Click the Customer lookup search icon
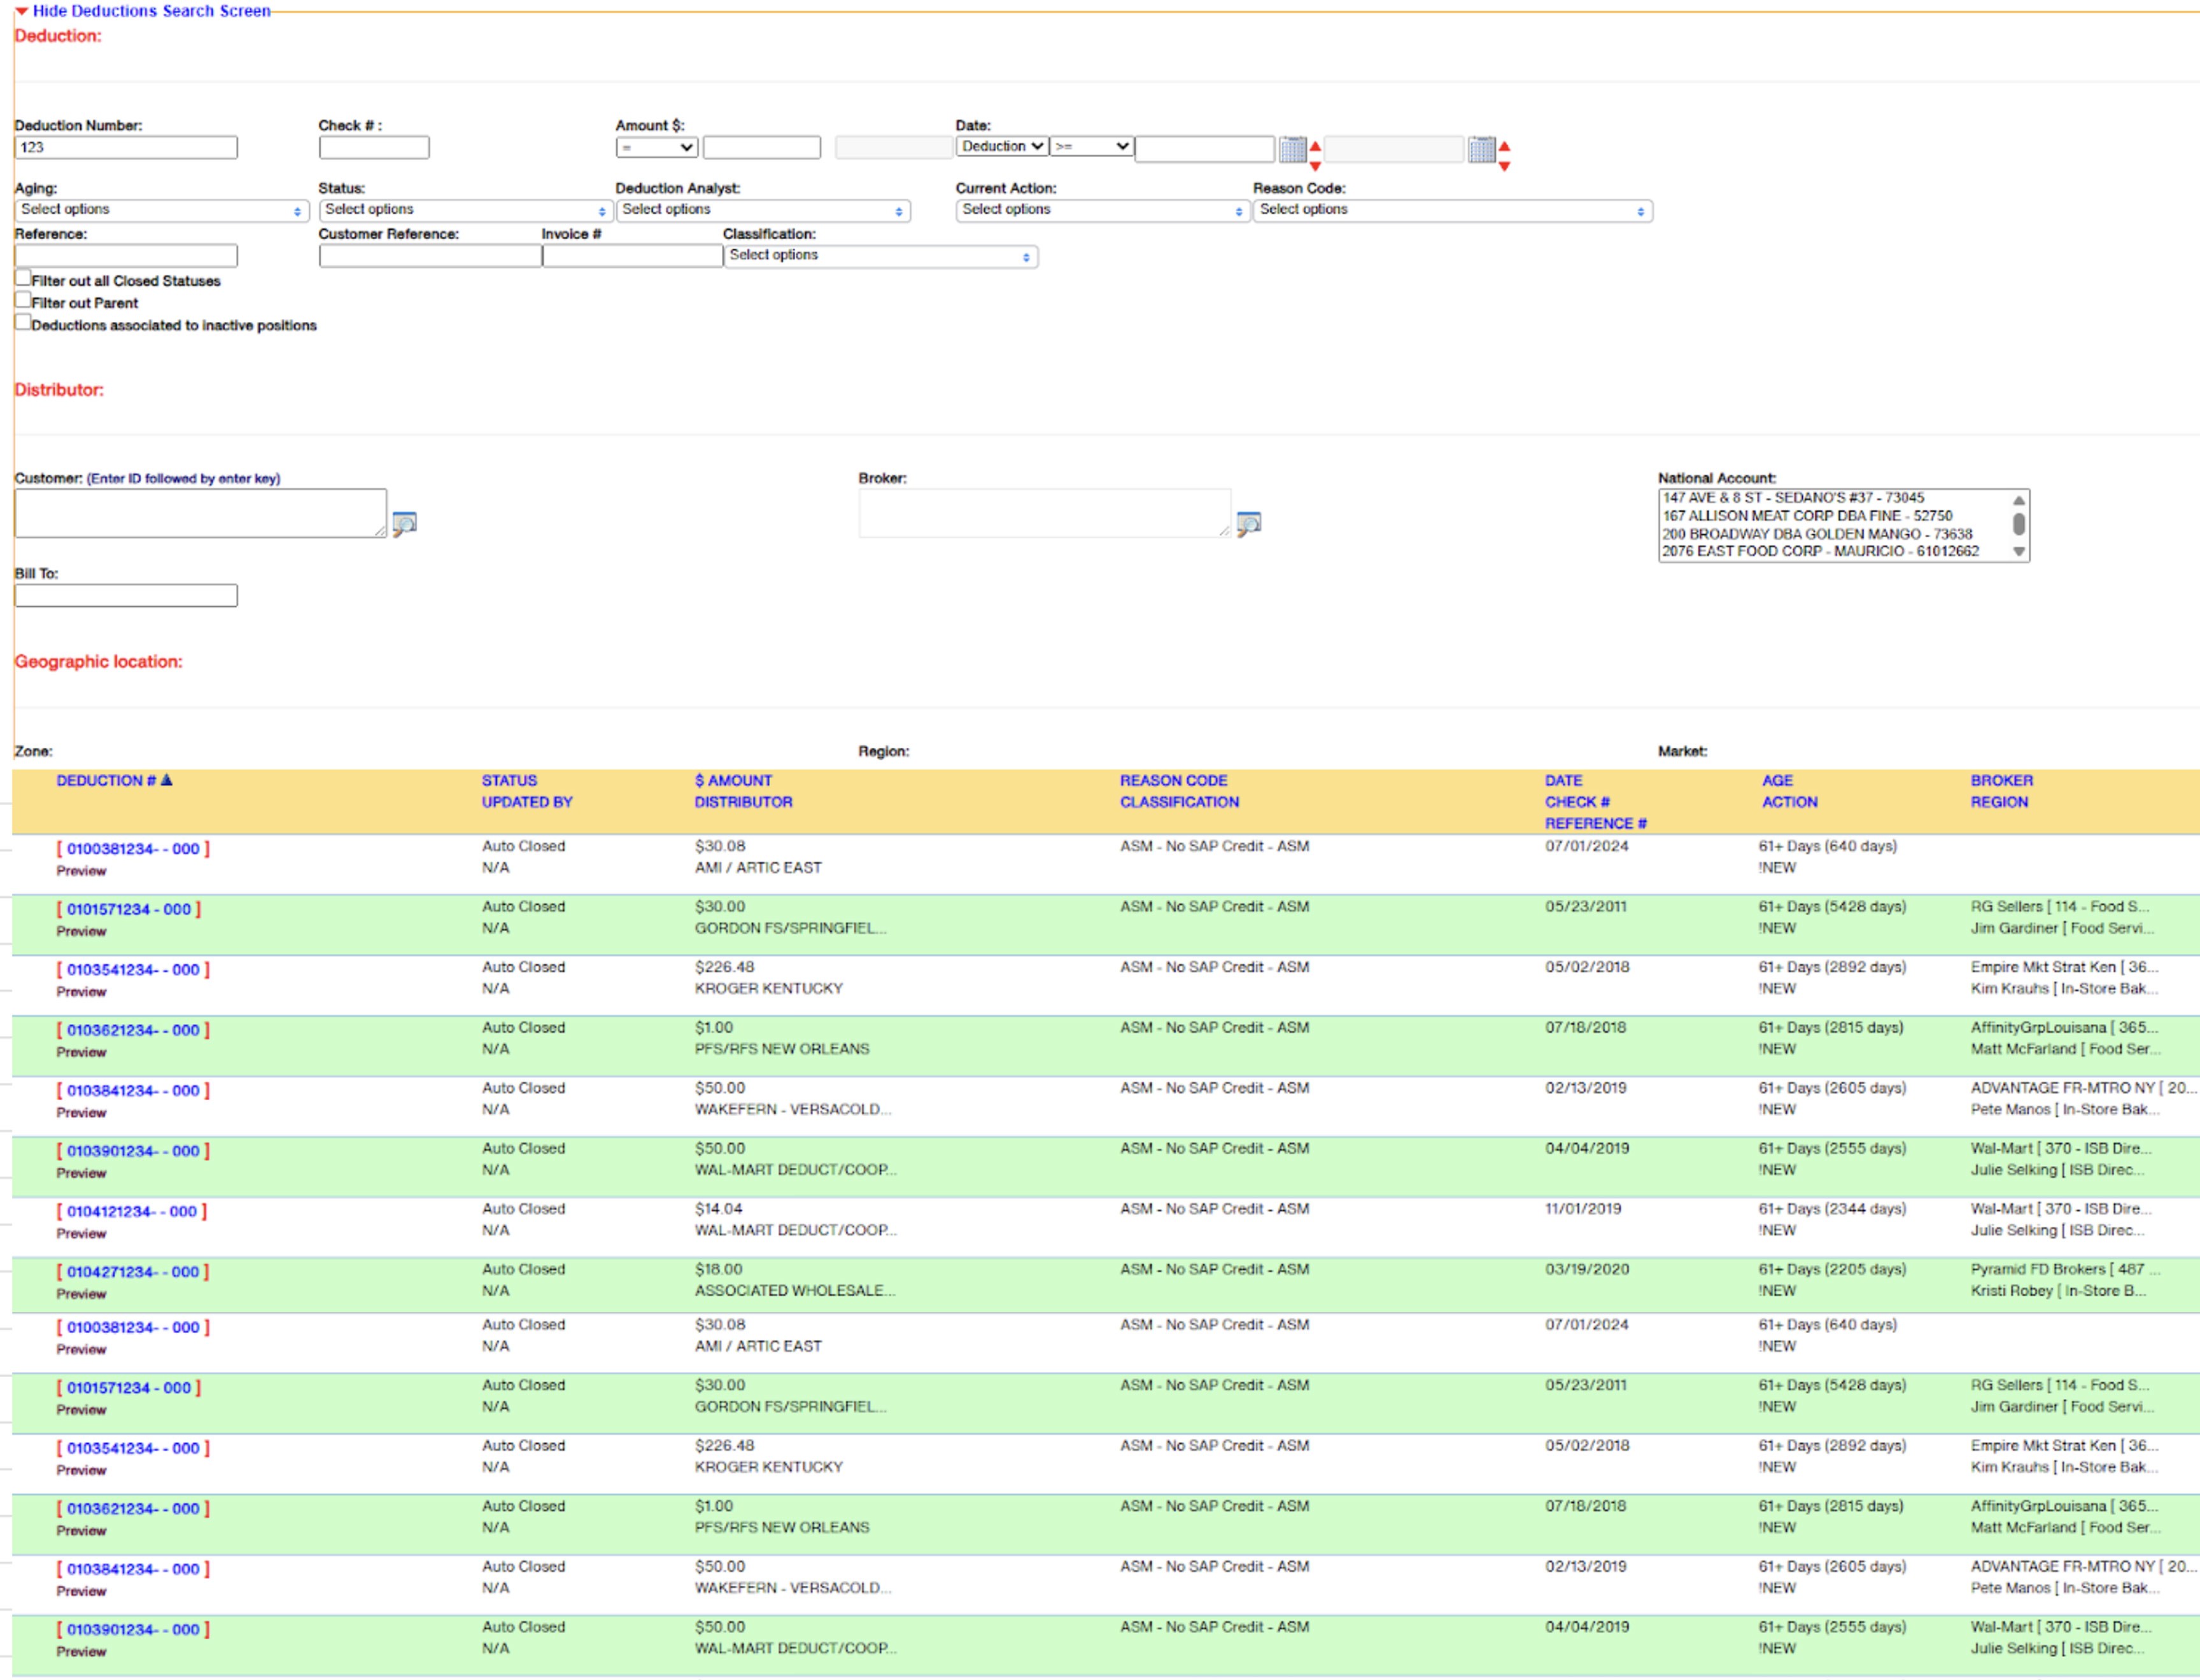 404,523
